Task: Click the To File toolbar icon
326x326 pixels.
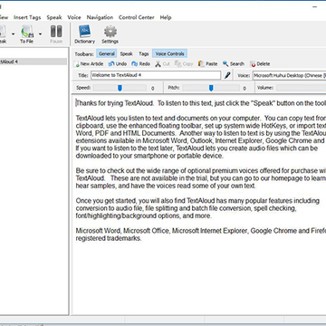Action: click(27, 34)
